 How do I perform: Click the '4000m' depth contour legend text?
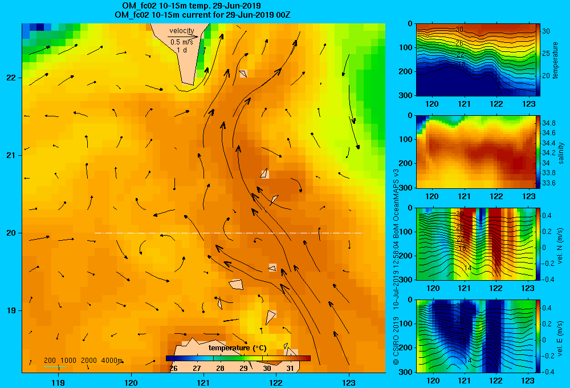click(112, 361)
